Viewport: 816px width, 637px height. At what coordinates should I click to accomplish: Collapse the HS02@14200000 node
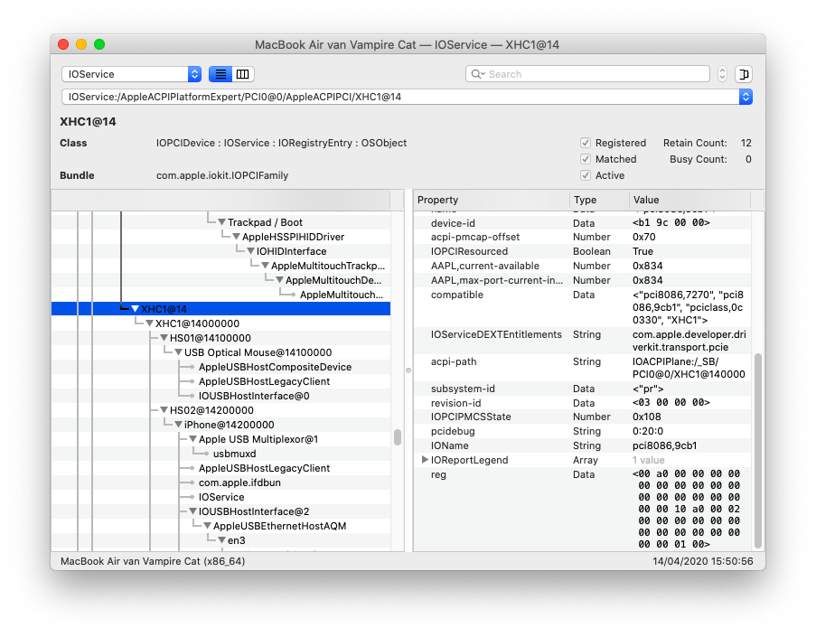[164, 410]
